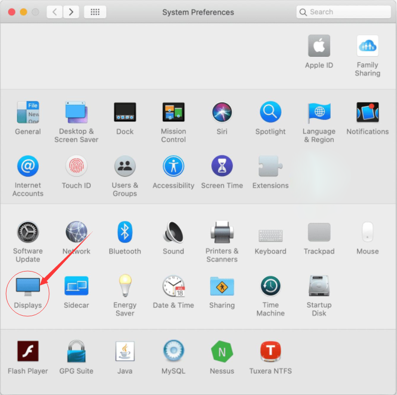Open MySQL preference pane
Screen dimensions: 397x395
[x=174, y=351]
